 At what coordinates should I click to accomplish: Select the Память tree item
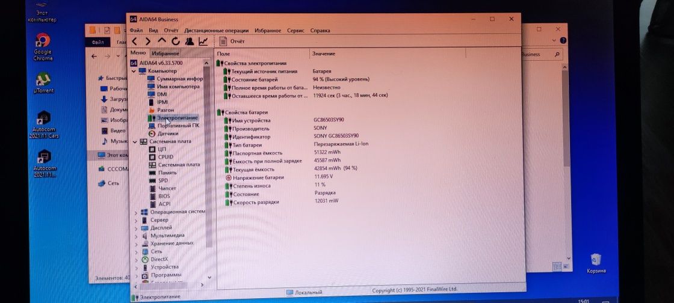point(163,173)
